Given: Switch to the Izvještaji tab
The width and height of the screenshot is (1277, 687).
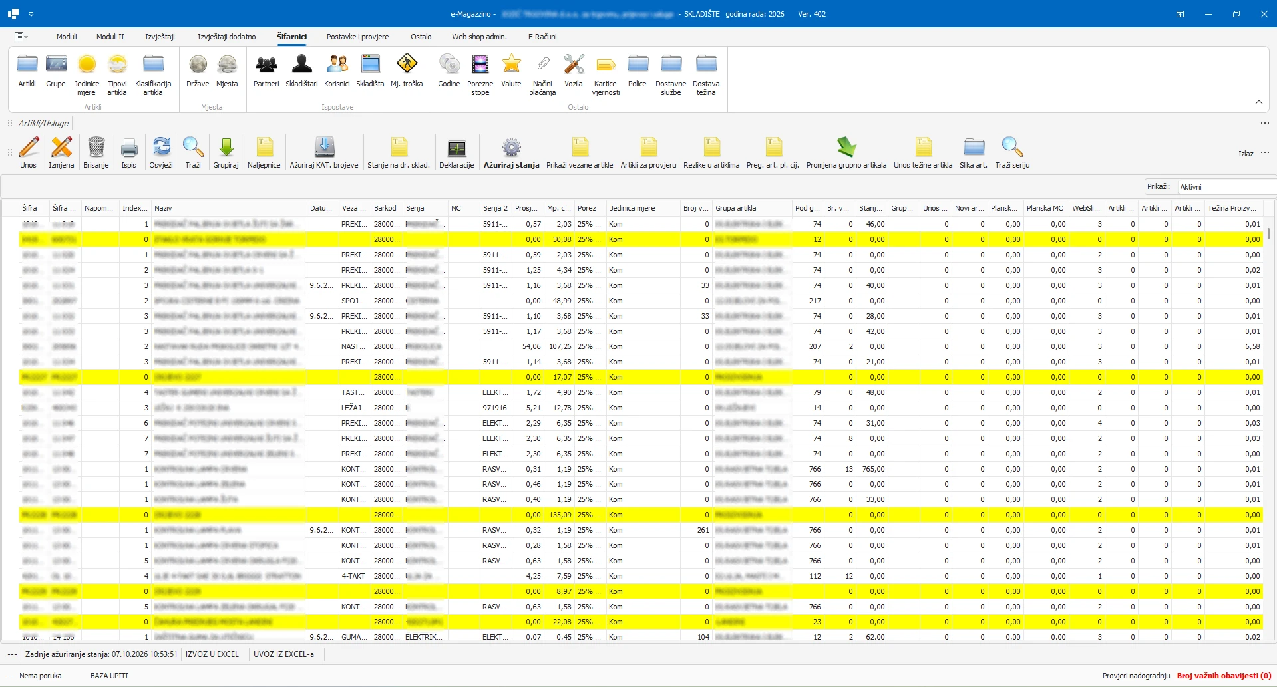Looking at the screenshot, I should 160,37.
